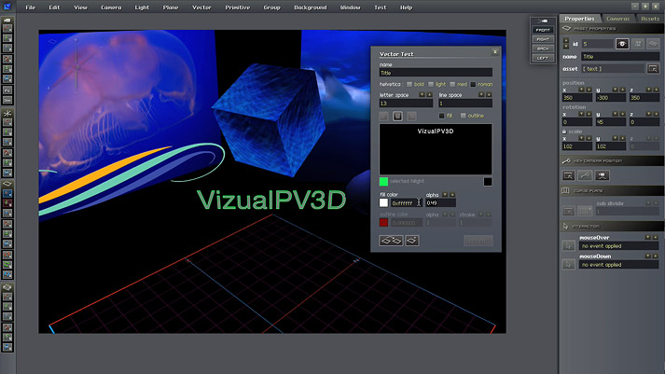
Task: Click the white fill color swatch
Action: click(x=383, y=202)
